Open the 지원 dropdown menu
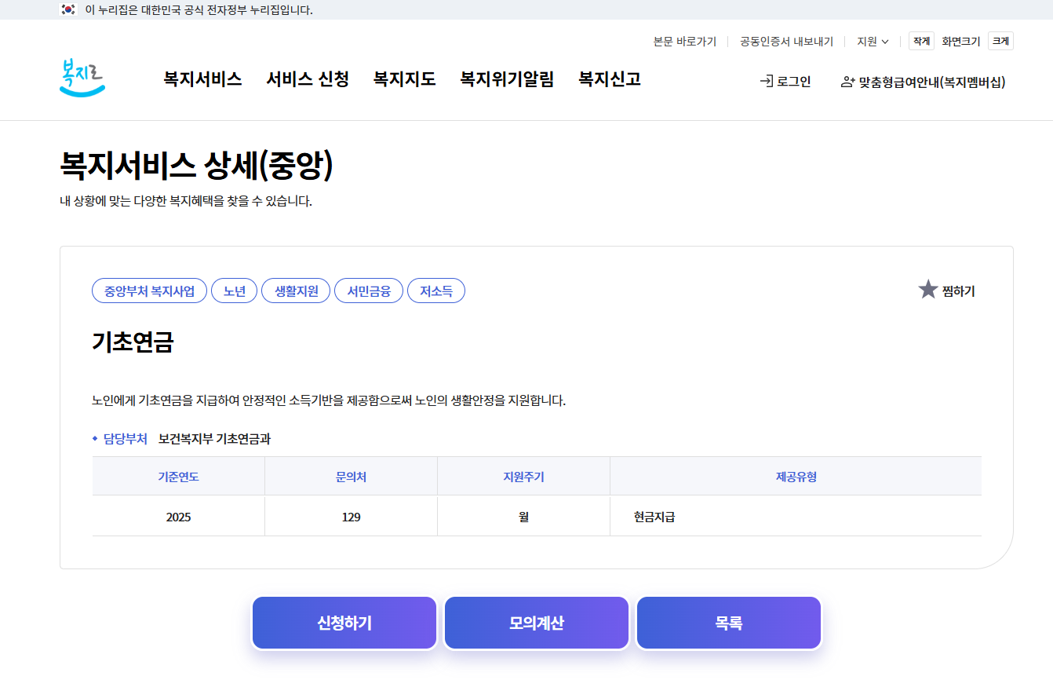This screenshot has width=1053, height=680. coord(872,42)
